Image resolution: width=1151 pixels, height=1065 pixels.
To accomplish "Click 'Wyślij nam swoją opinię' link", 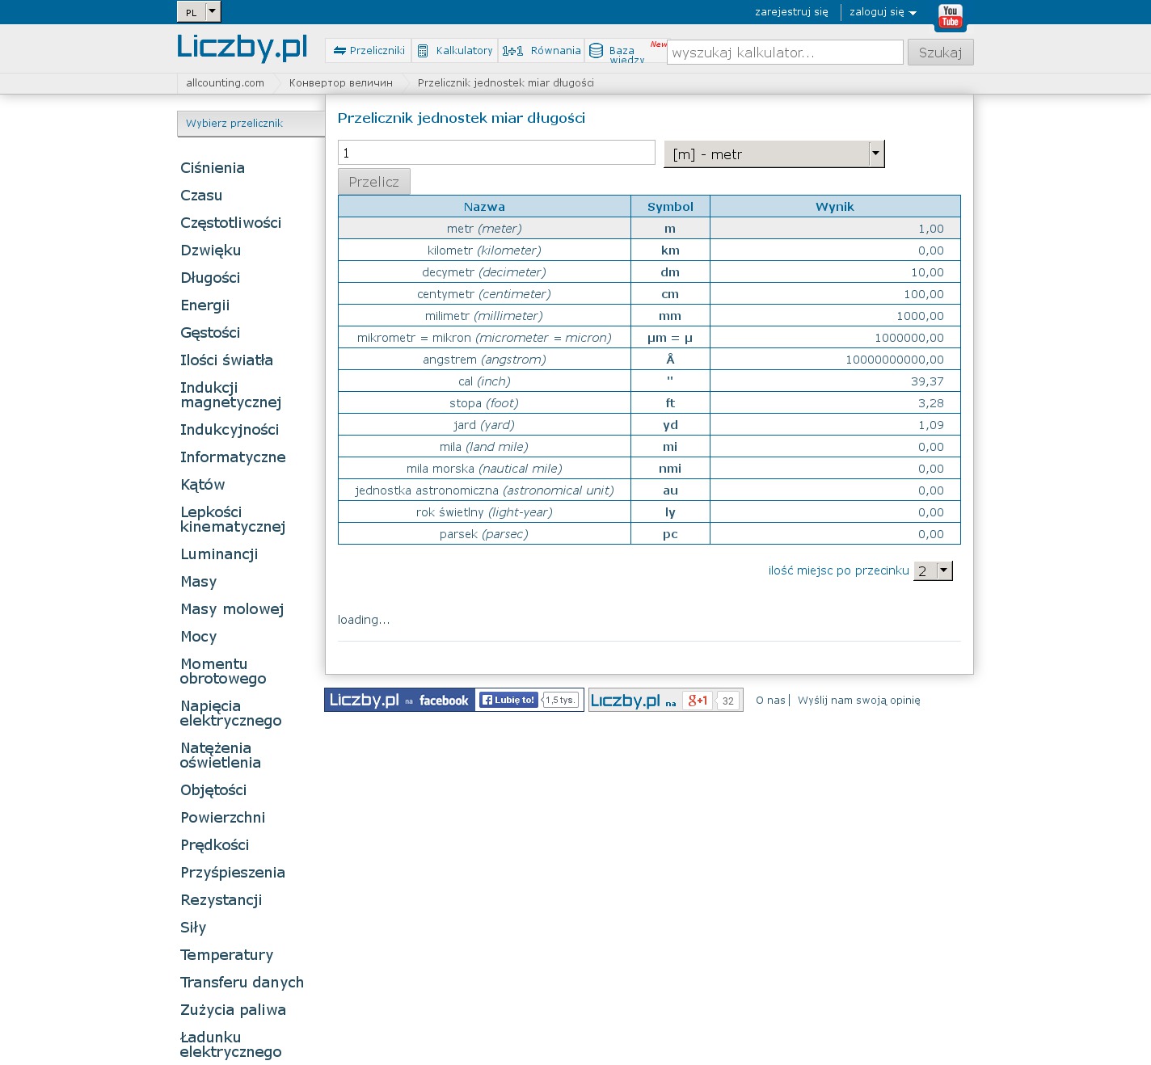I will click(858, 701).
